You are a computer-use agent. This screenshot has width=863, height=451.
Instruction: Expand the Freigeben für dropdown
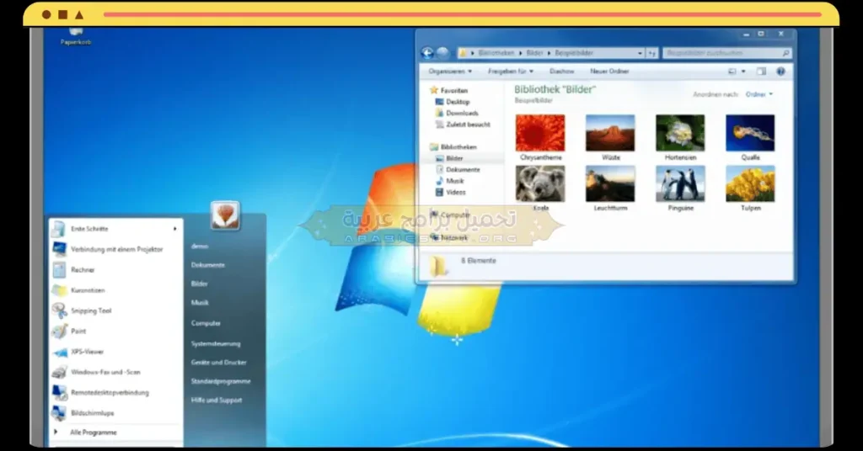tap(510, 72)
